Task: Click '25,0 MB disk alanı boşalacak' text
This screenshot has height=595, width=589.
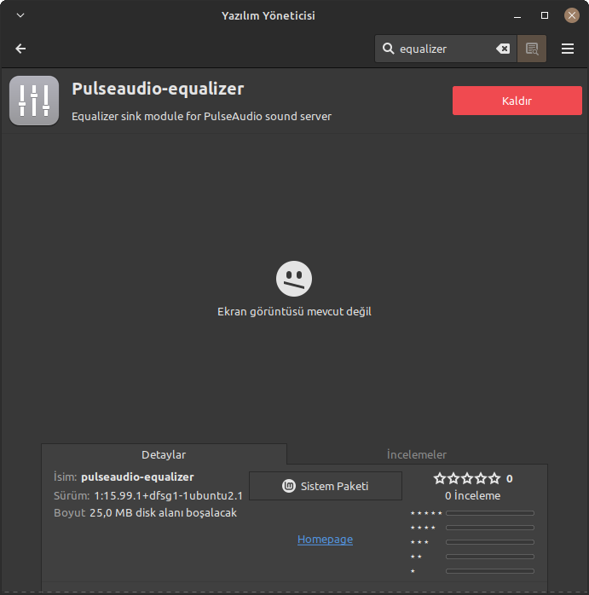Action: [x=163, y=512]
